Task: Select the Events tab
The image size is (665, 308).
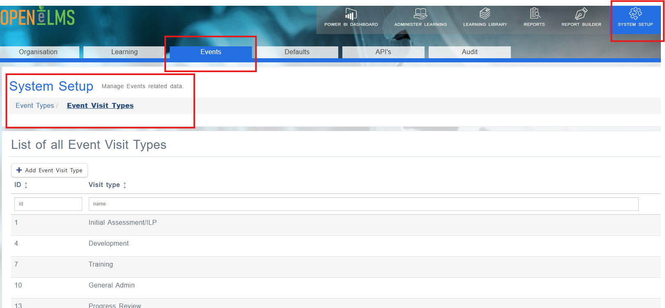Action: pos(211,52)
